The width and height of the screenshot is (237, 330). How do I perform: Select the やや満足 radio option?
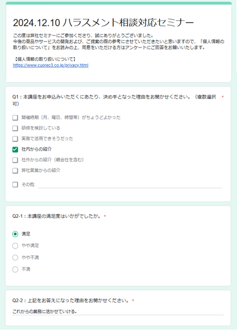point(15,246)
